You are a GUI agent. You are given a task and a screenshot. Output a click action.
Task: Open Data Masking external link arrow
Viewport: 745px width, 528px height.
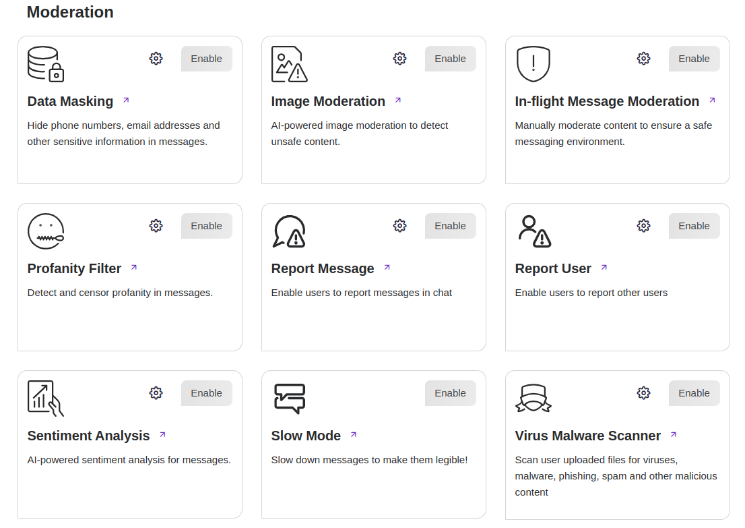click(126, 100)
